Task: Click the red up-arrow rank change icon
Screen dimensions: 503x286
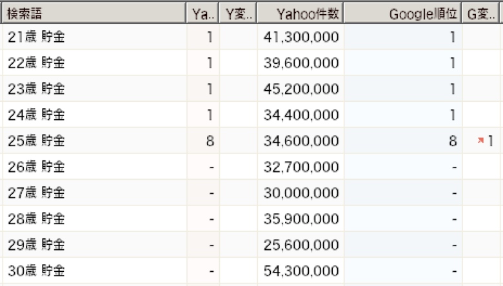Action: (x=480, y=140)
